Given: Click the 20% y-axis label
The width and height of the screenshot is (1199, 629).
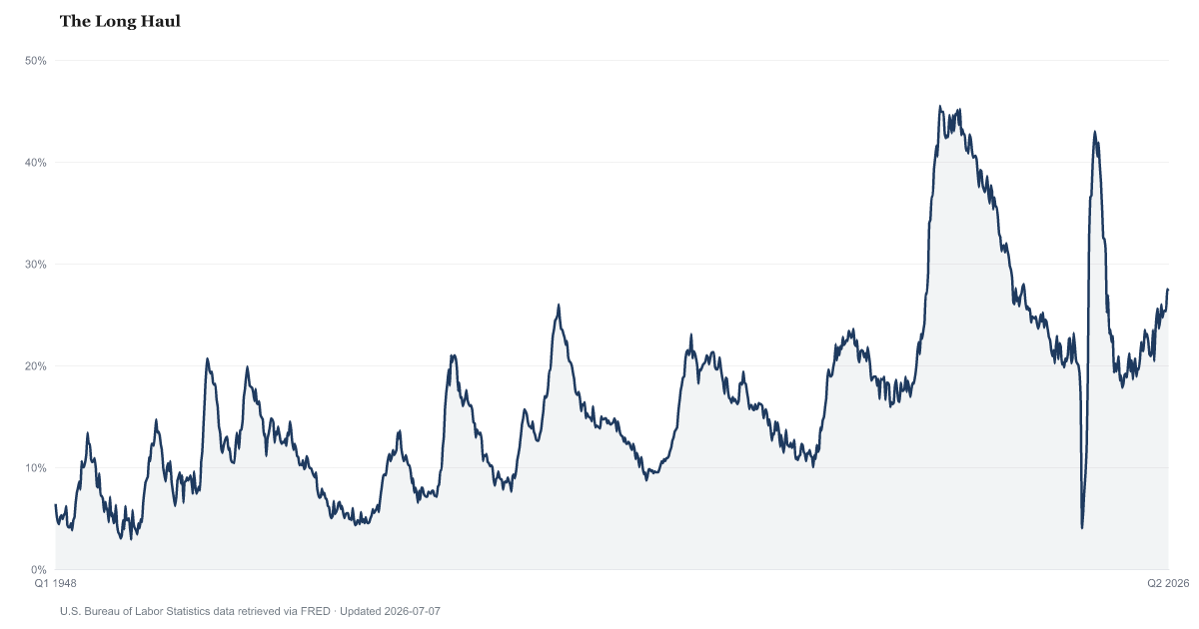Looking at the screenshot, I should [x=36, y=366].
